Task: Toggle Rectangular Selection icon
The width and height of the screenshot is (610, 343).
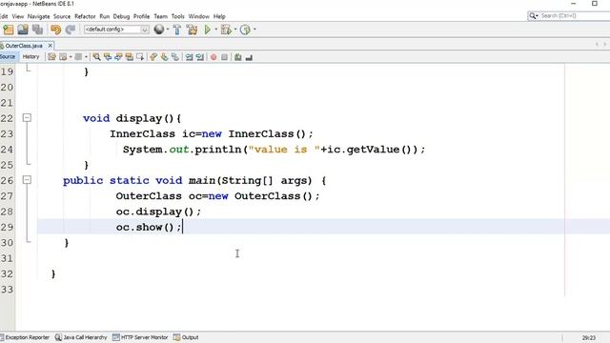Action: coord(140,57)
